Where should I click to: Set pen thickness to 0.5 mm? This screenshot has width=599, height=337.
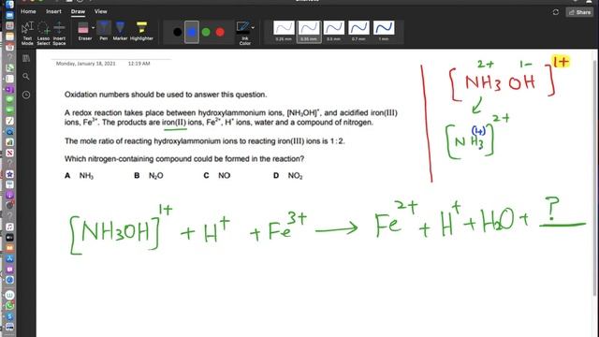(333, 31)
